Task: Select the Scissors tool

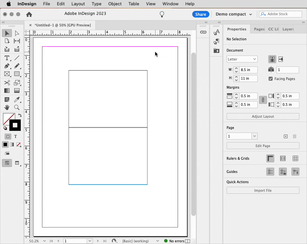Action: (x=7, y=83)
